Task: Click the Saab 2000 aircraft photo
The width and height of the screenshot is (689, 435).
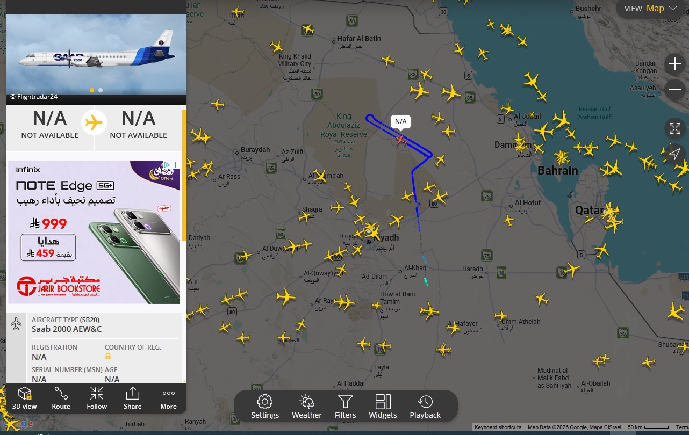Action: click(x=96, y=54)
